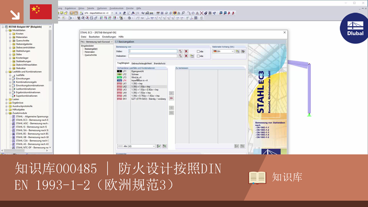The image size is (368, 207).
Task: Add selected load case with single arrow
Action: coord(171,93)
